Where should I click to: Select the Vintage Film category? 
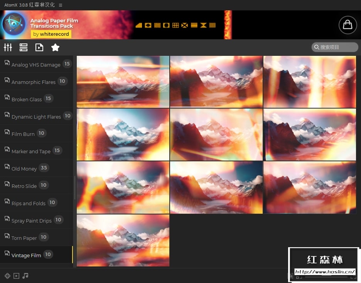(x=36, y=255)
